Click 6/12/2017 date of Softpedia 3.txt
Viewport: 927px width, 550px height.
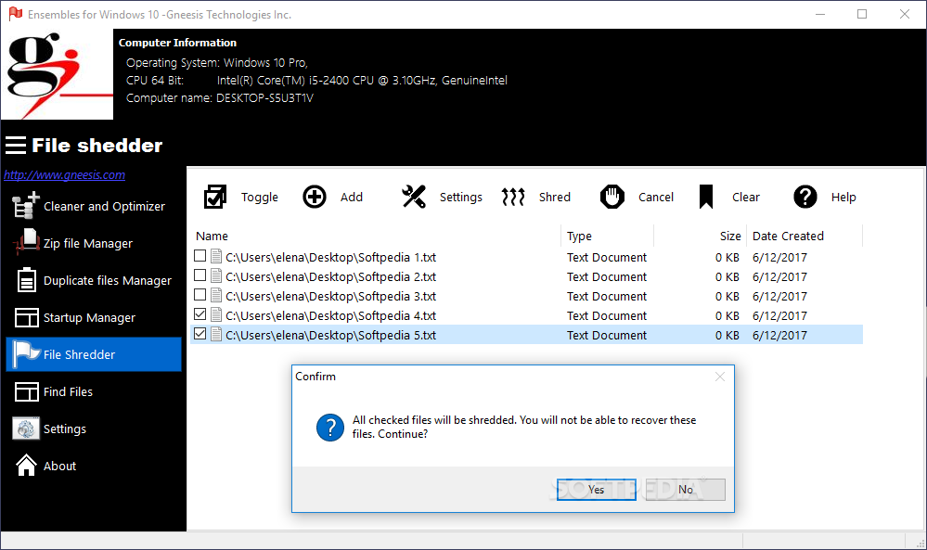(x=779, y=297)
